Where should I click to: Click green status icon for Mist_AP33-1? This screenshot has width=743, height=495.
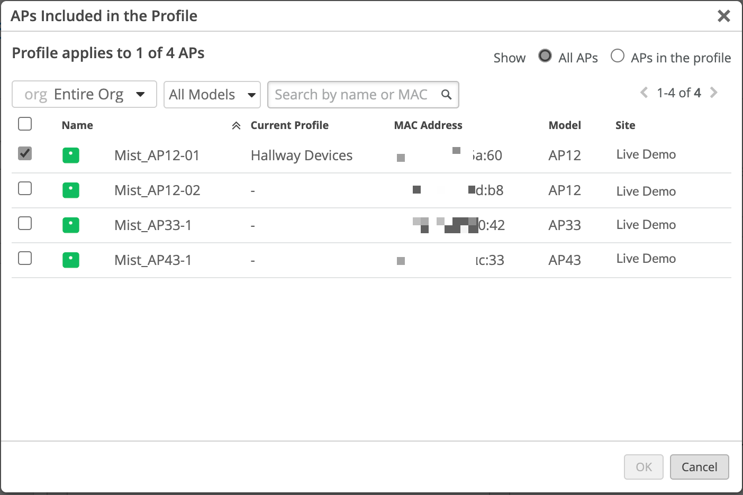71,225
